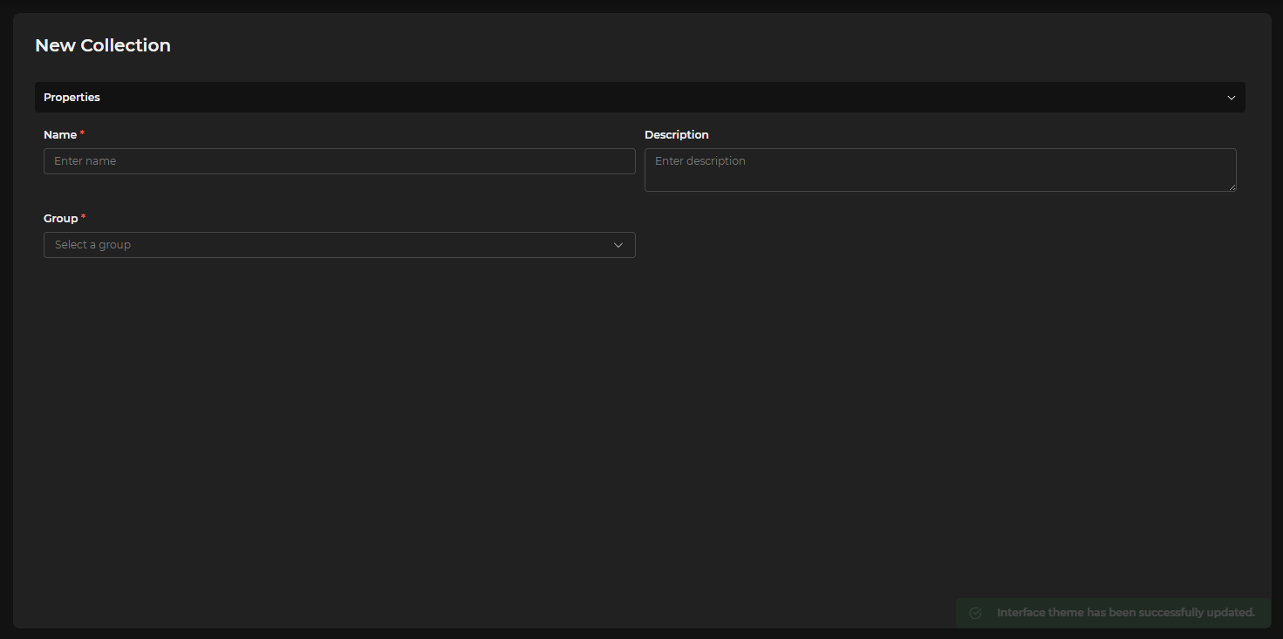The image size is (1283, 639).
Task: Focus the Enter description text area
Action: click(x=940, y=170)
